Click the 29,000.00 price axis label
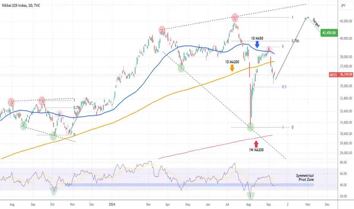Viewport: 354px width, 209px height. (x=346, y=153)
